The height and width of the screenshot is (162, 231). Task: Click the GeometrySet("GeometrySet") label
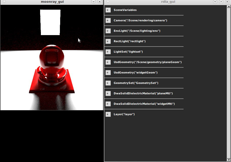(136, 83)
